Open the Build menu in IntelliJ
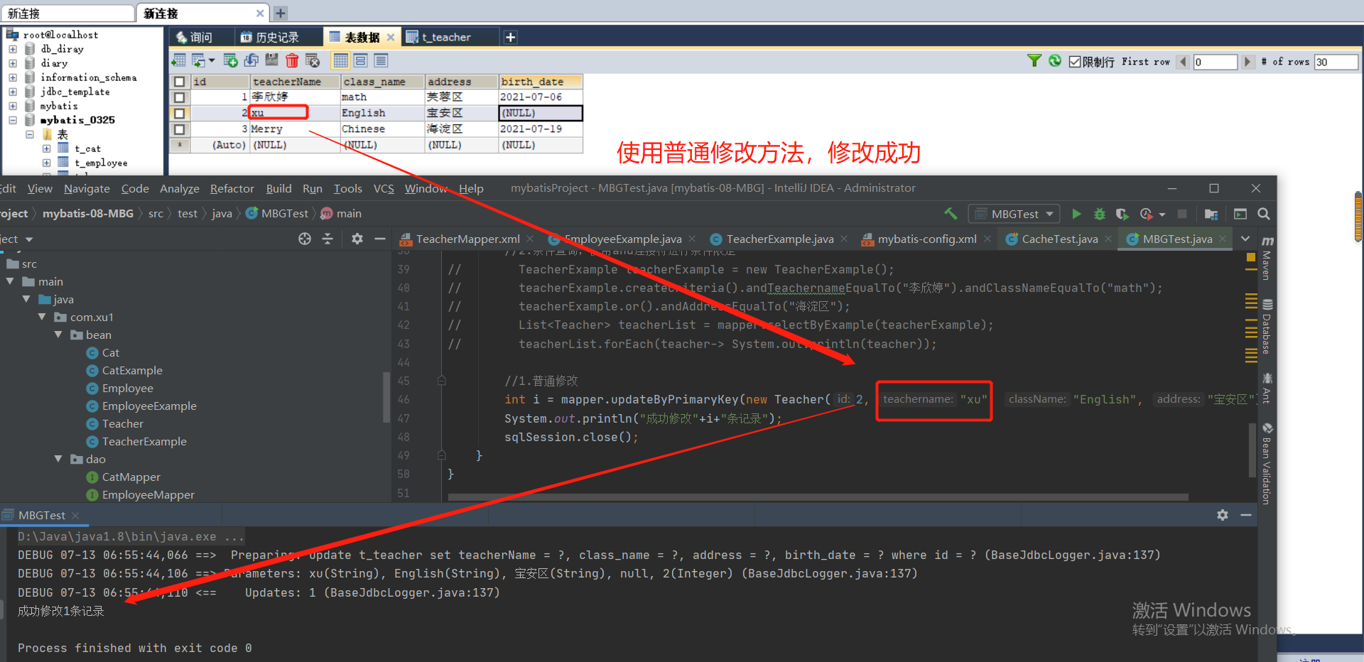 (278, 188)
